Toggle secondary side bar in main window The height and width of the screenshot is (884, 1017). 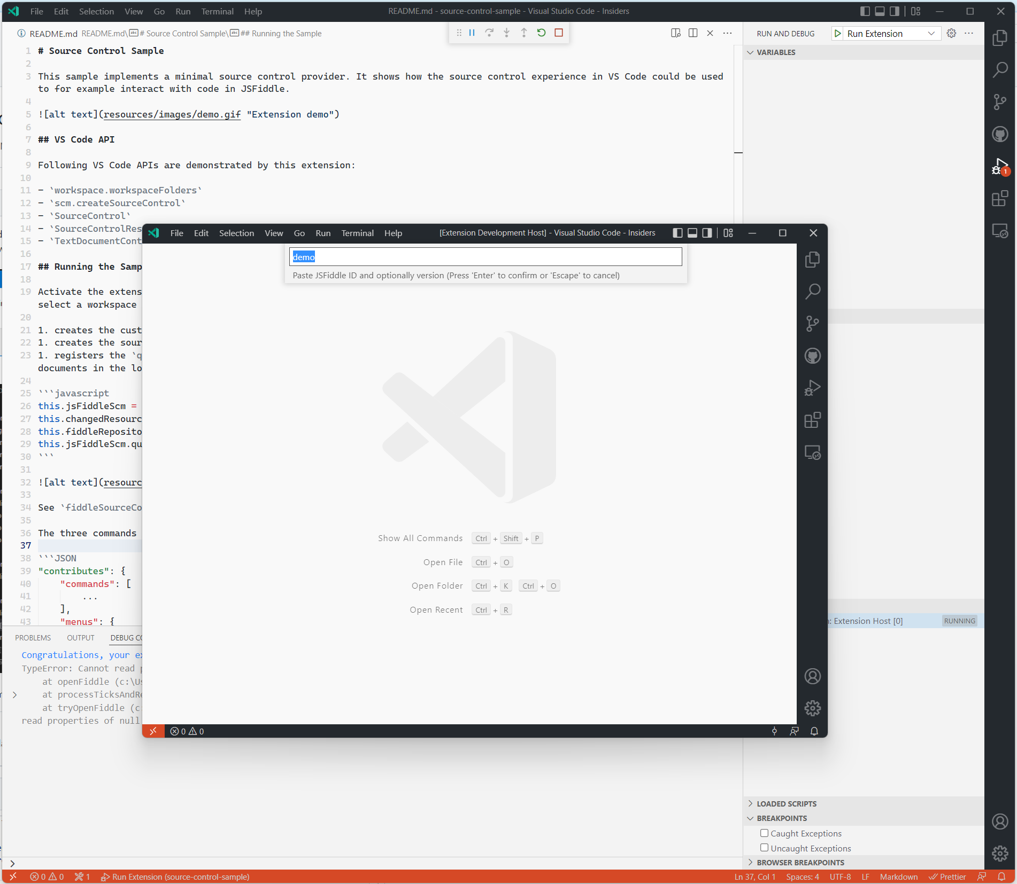(894, 11)
